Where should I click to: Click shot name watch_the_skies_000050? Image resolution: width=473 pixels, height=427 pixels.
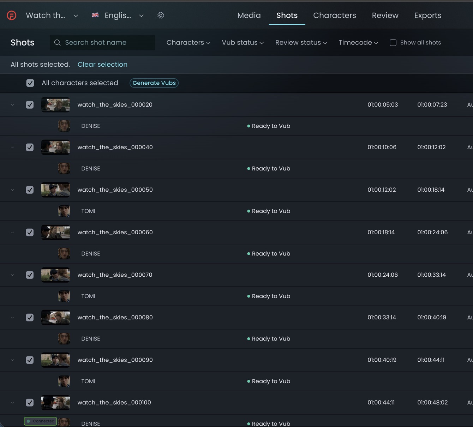pos(115,190)
